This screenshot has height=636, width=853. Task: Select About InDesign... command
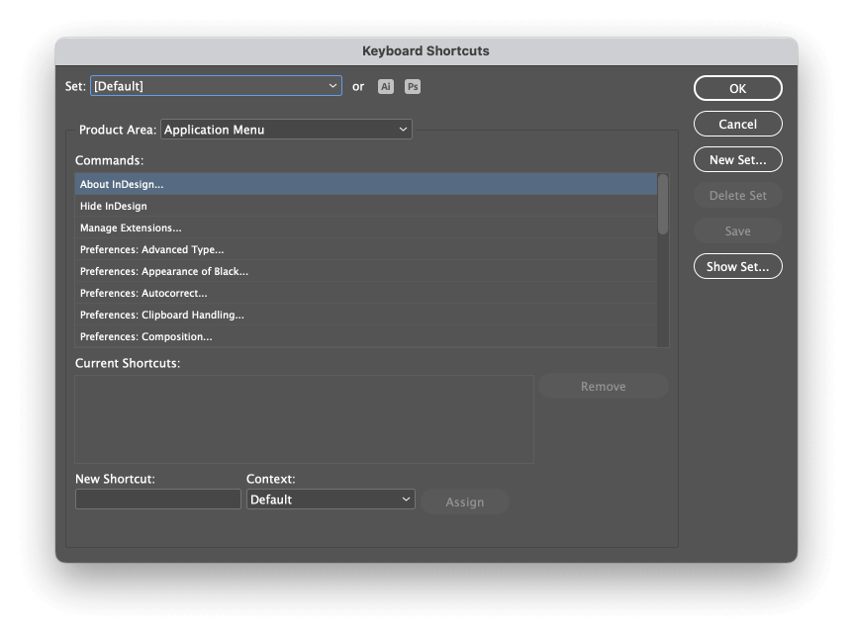tap(365, 184)
